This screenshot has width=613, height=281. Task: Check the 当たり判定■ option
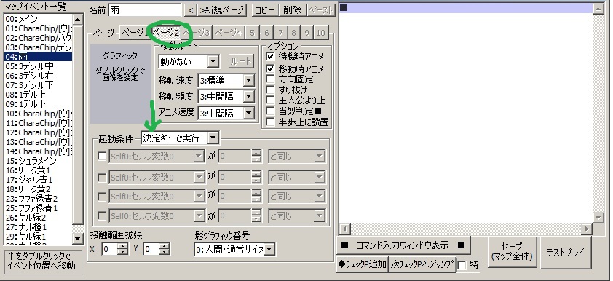point(270,111)
